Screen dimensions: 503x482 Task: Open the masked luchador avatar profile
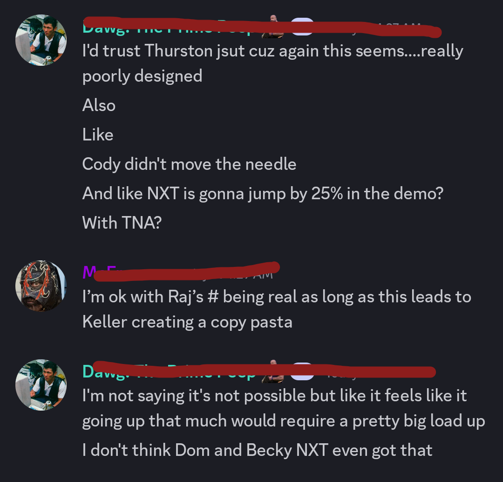click(x=41, y=286)
